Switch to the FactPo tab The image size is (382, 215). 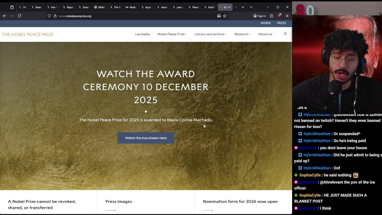[209, 7]
